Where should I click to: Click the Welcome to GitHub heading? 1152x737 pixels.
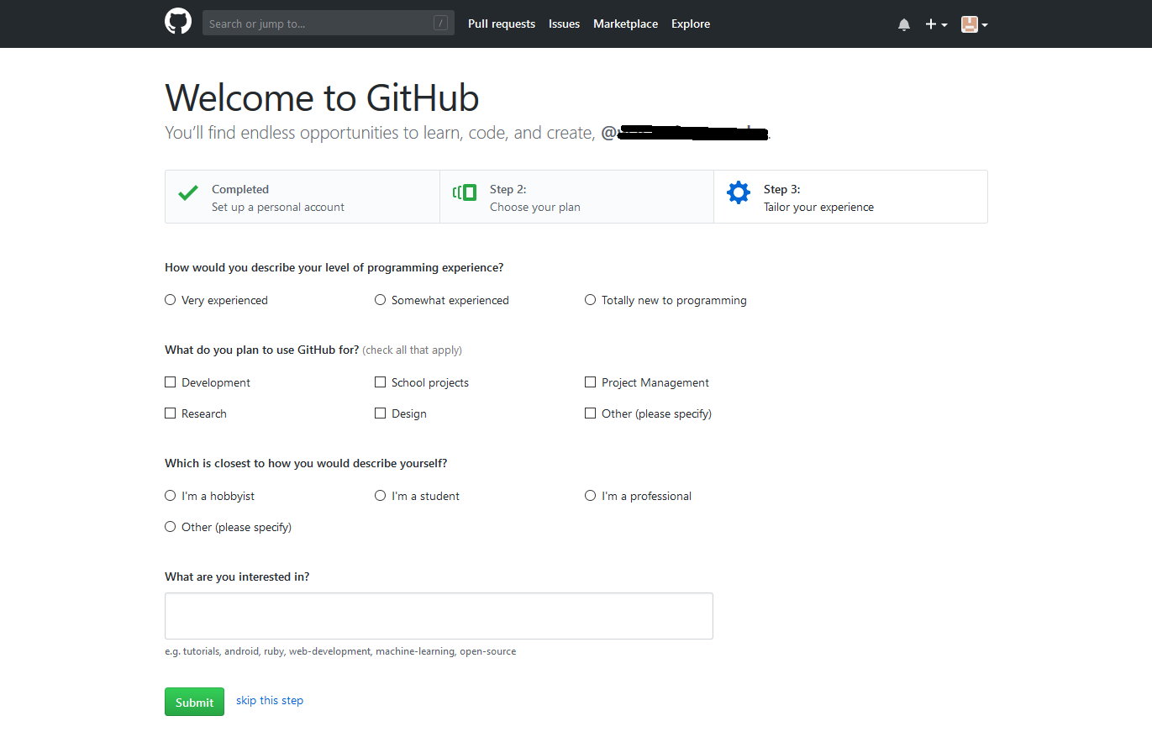click(322, 97)
